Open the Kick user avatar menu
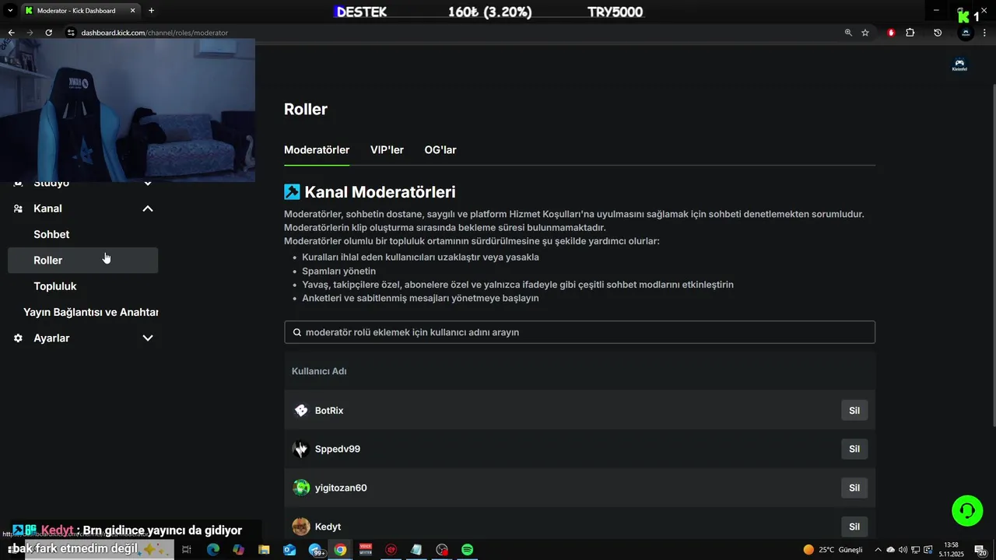This screenshot has height=560, width=996. pos(959,65)
